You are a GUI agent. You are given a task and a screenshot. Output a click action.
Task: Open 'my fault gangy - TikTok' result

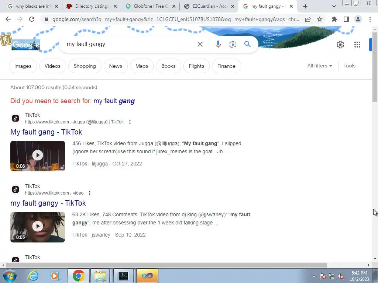[48, 203]
